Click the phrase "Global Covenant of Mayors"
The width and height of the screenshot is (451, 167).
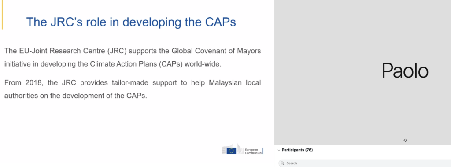tap(216, 51)
